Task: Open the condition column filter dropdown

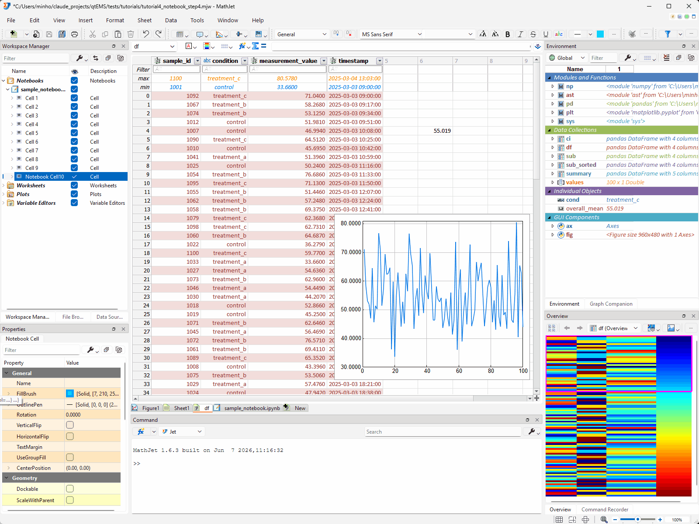Action: tap(245, 61)
